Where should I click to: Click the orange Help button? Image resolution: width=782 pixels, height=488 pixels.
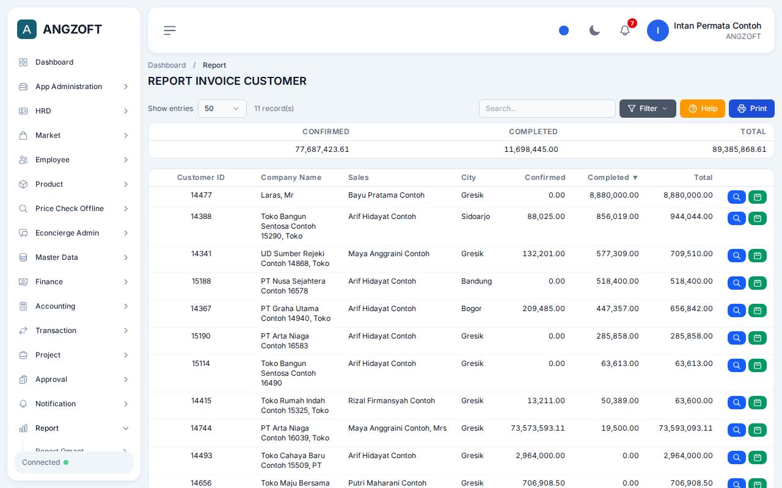point(703,109)
